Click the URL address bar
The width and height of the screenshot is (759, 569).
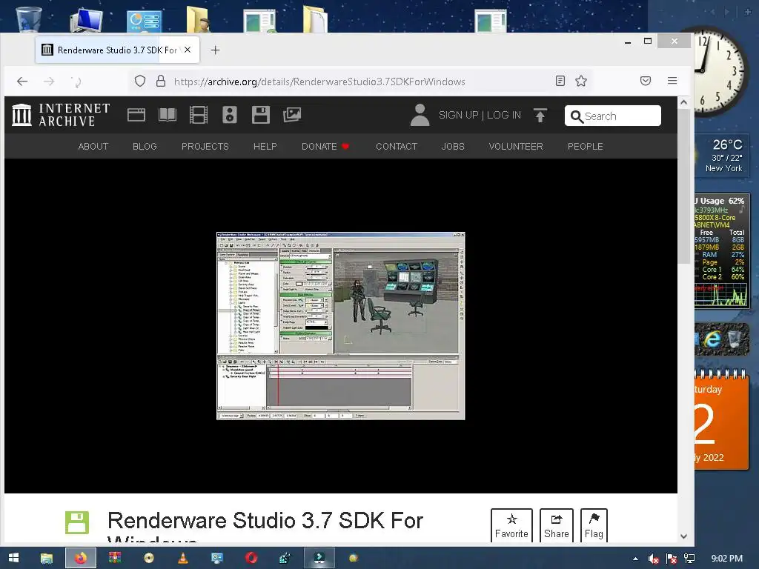(x=361, y=81)
